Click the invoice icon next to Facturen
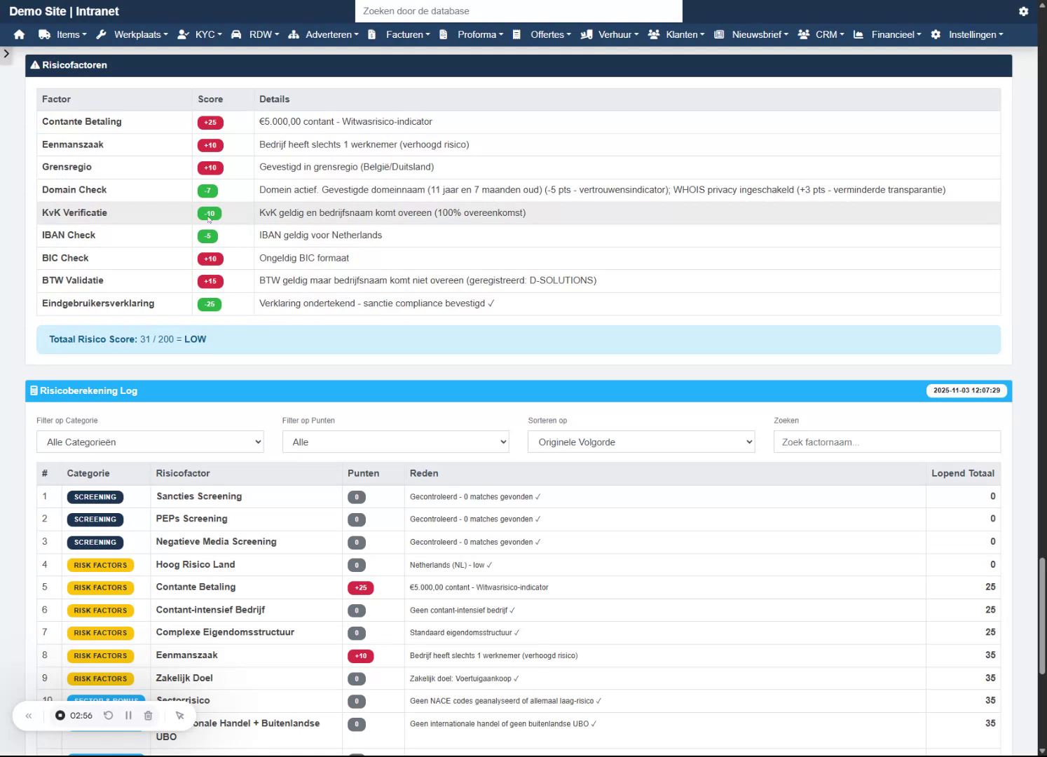 [371, 34]
